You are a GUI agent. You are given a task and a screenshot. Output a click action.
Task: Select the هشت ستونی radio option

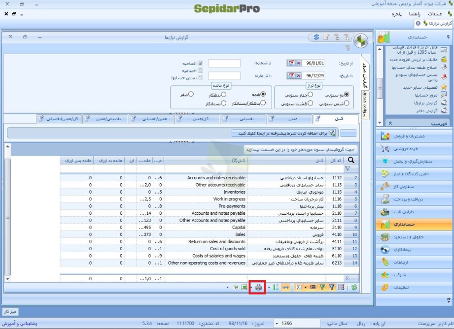[311, 103]
